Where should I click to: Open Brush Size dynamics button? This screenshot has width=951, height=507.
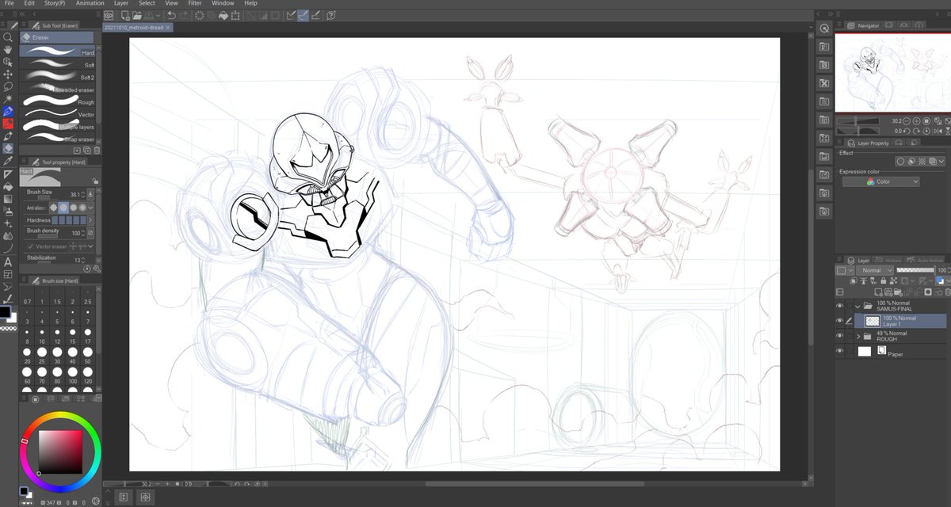coord(90,194)
